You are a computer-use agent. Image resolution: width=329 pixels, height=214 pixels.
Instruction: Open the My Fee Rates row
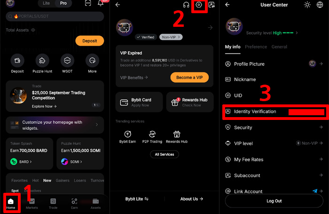tap(274, 159)
